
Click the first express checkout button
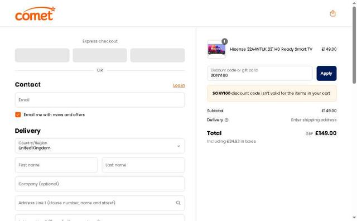tap(42, 55)
